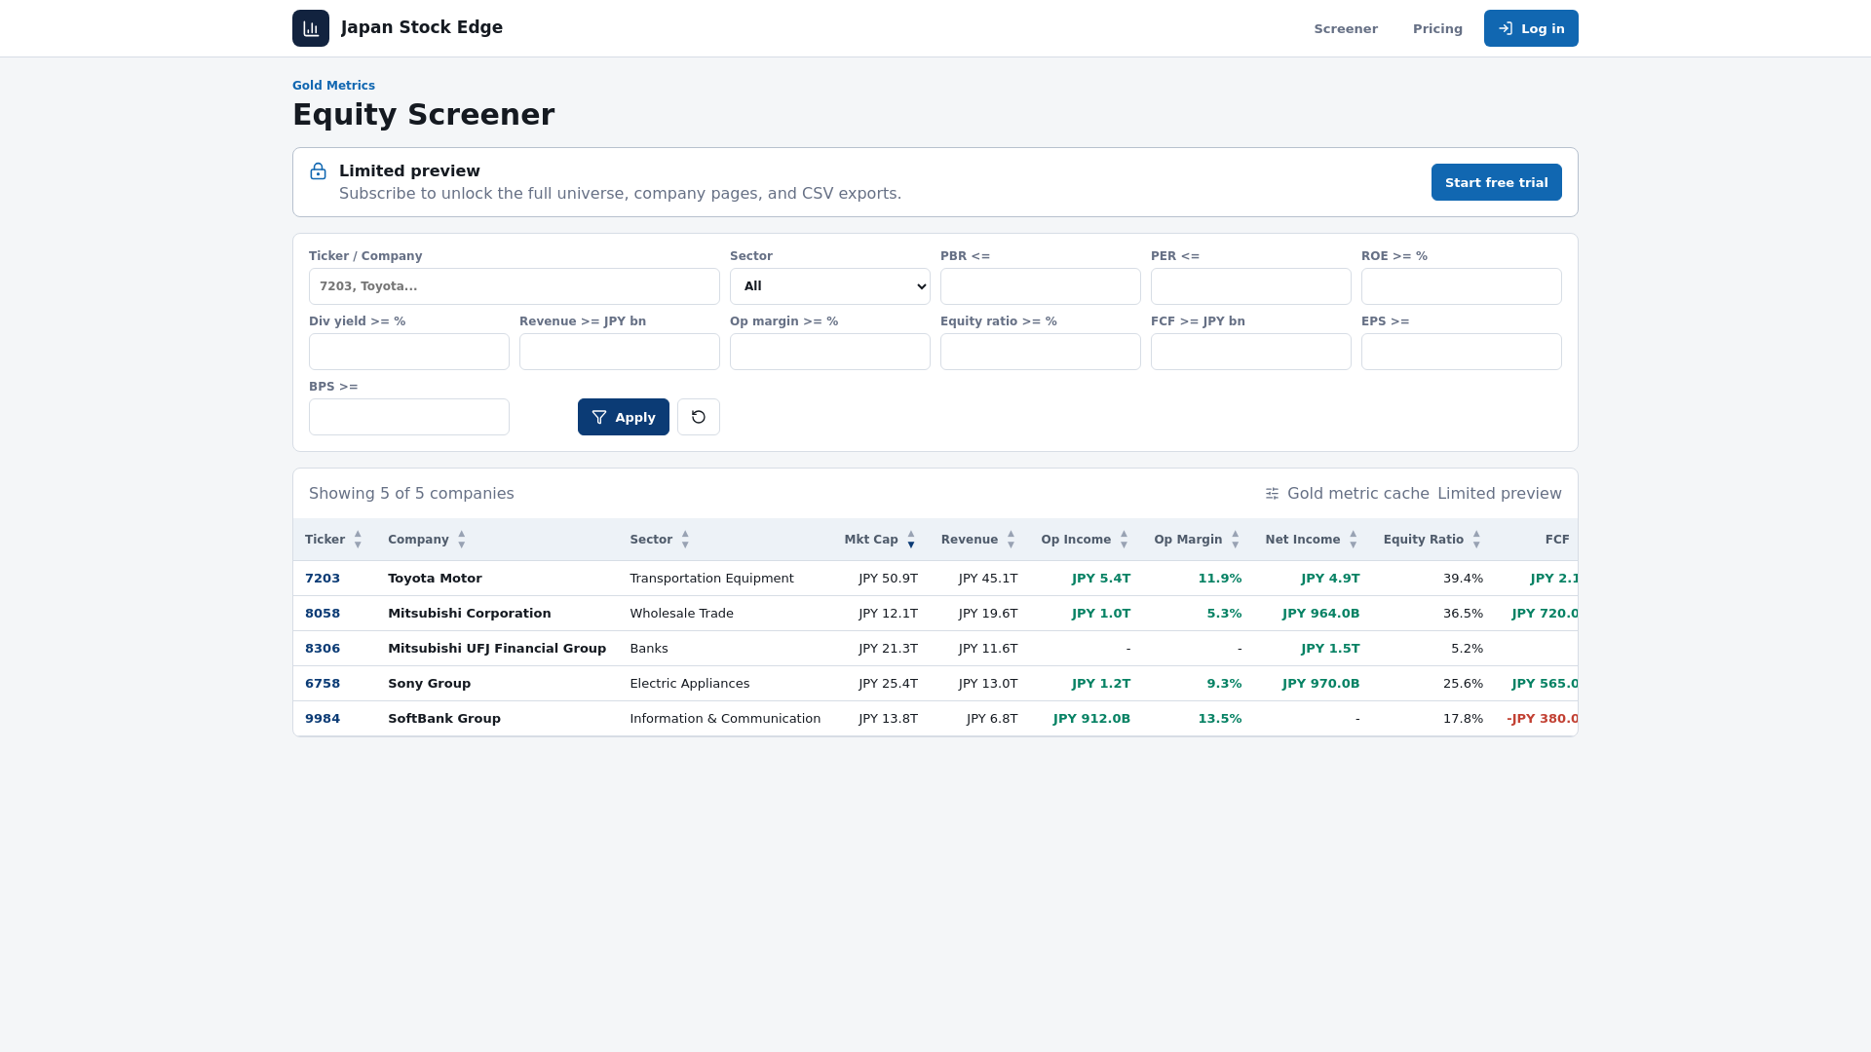Click the FCF column header
Screen dimensions: 1871x1052
pos(1557,540)
